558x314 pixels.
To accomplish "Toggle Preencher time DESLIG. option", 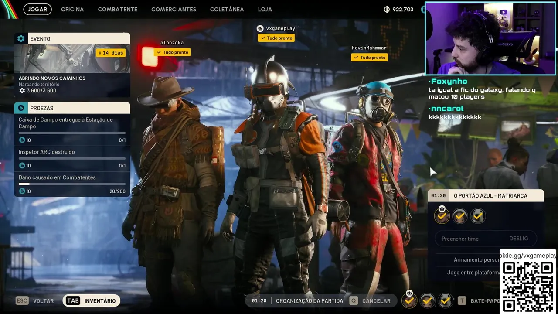I will tap(486, 239).
